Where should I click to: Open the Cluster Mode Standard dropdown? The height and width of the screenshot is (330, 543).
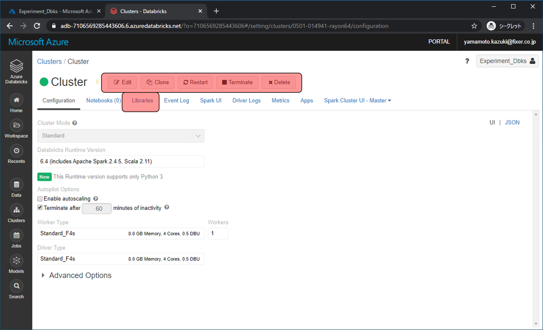(x=121, y=136)
